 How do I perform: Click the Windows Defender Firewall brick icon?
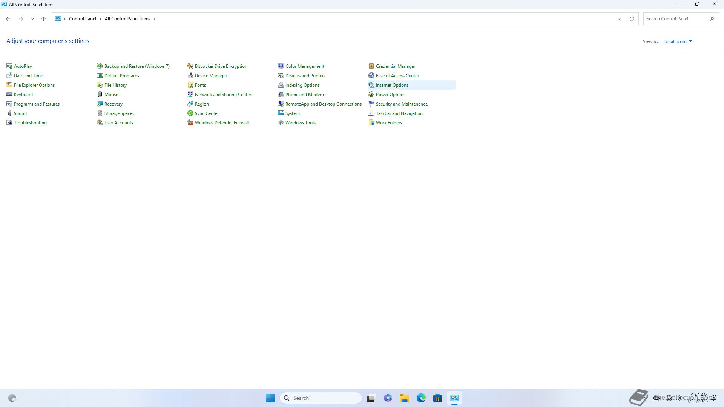pyautogui.click(x=190, y=123)
